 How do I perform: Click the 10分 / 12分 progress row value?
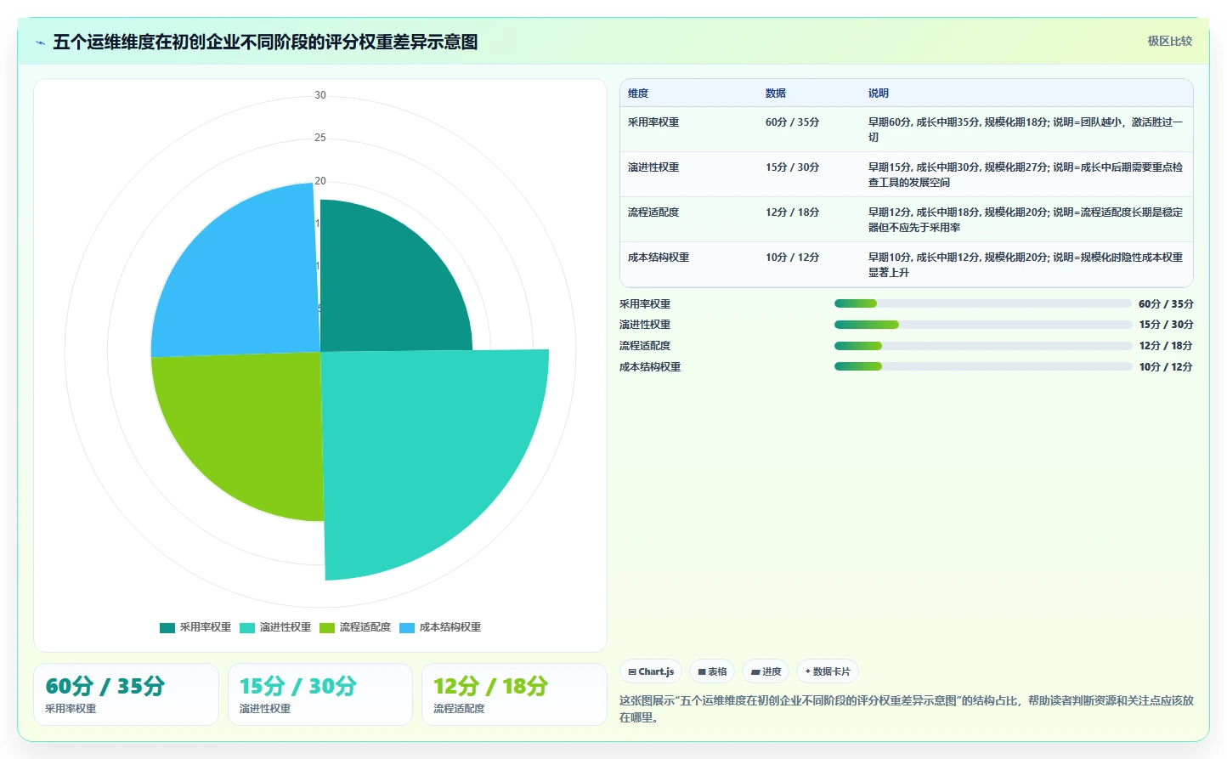1166,367
